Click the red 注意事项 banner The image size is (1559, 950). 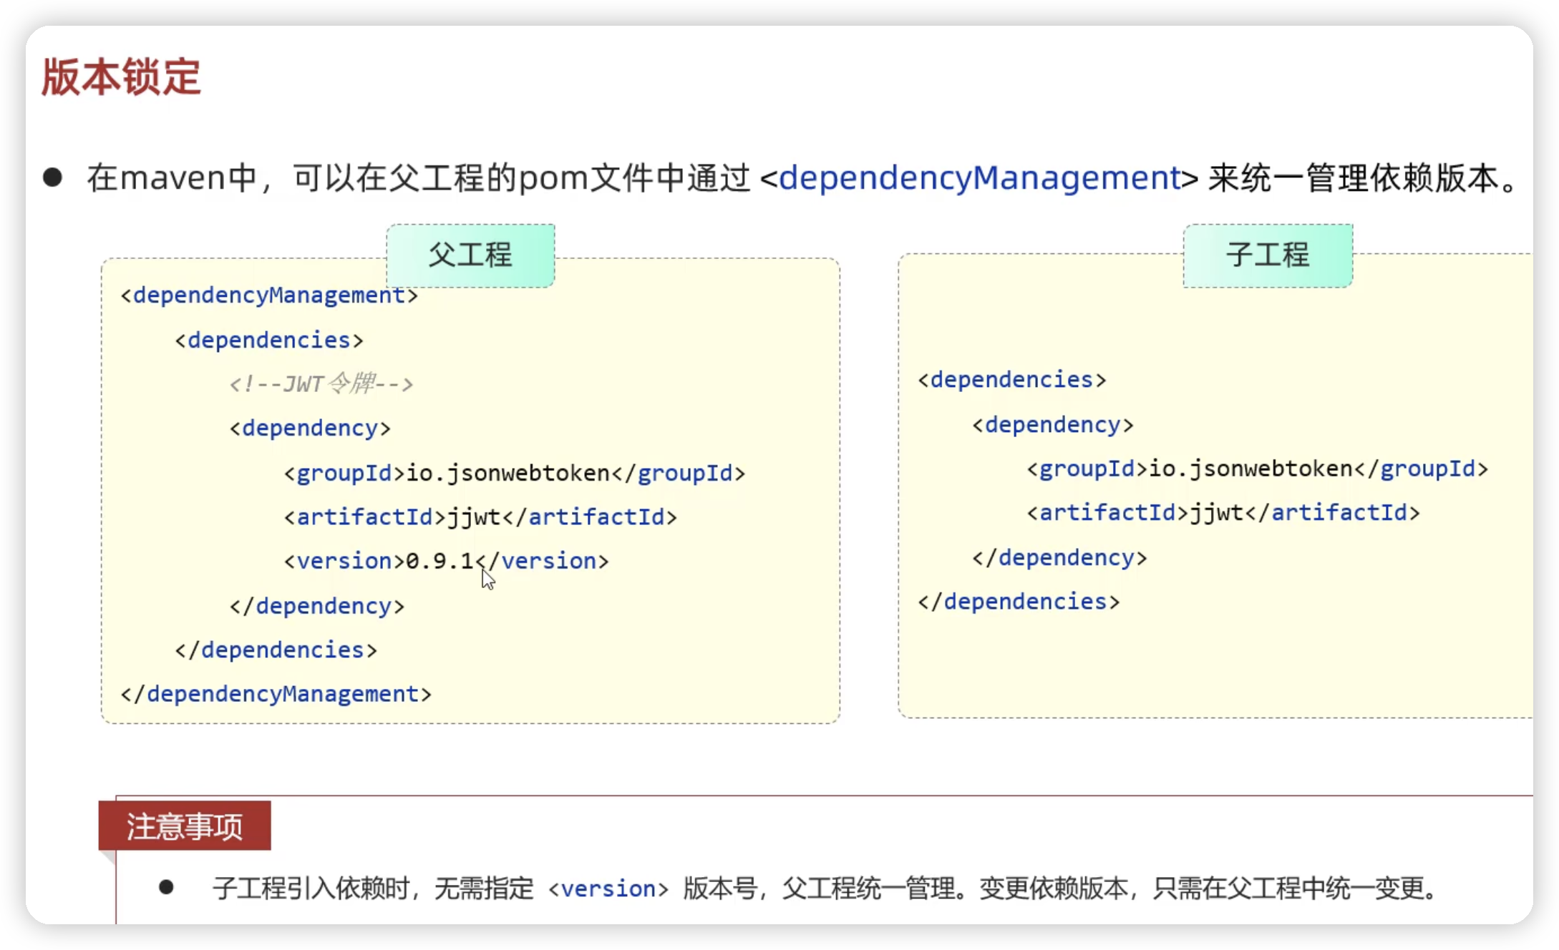[x=185, y=826]
